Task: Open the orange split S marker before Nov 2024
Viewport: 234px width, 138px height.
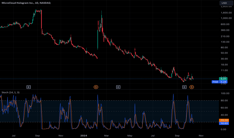Action: pos(192,87)
